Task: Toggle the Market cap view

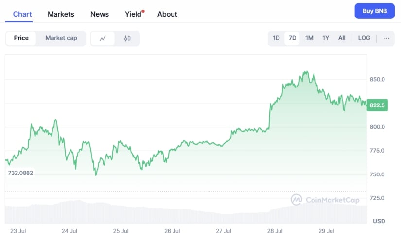Action: 61,38
